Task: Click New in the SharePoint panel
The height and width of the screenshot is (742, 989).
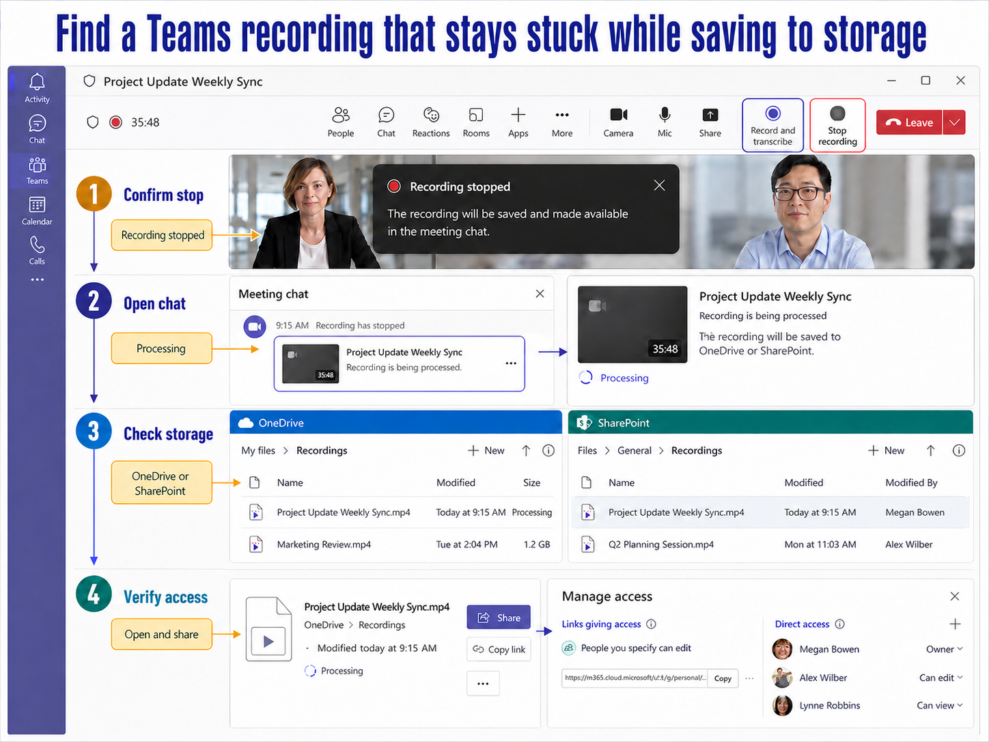Action: coord(886,450)
